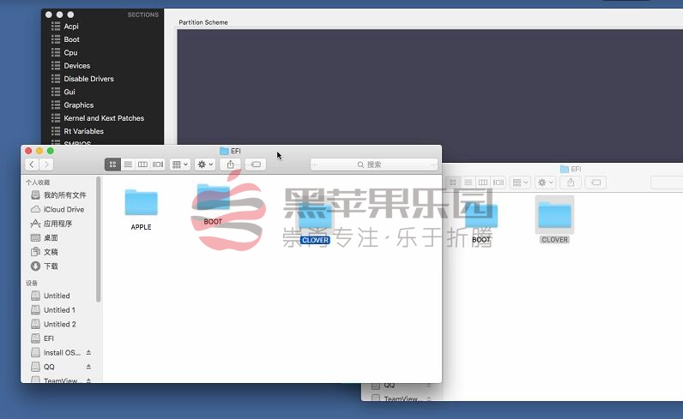
Task: Go back in front Finder window
Action: (x=32, y=165)
